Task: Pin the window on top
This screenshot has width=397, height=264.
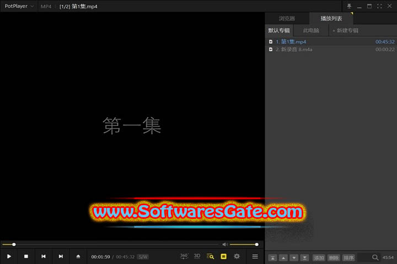Action: click(x=349, y=6)
